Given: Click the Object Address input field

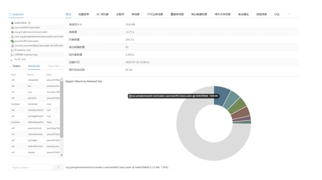Looking at the screenshot, I should click(x=31, y=167).
